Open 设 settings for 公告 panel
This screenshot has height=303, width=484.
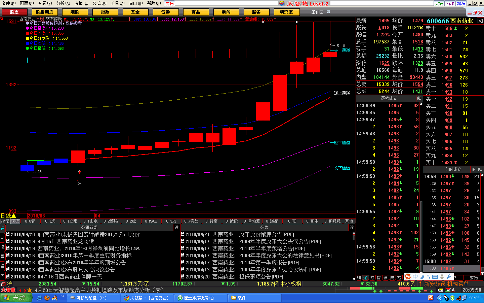pos(352,228)
